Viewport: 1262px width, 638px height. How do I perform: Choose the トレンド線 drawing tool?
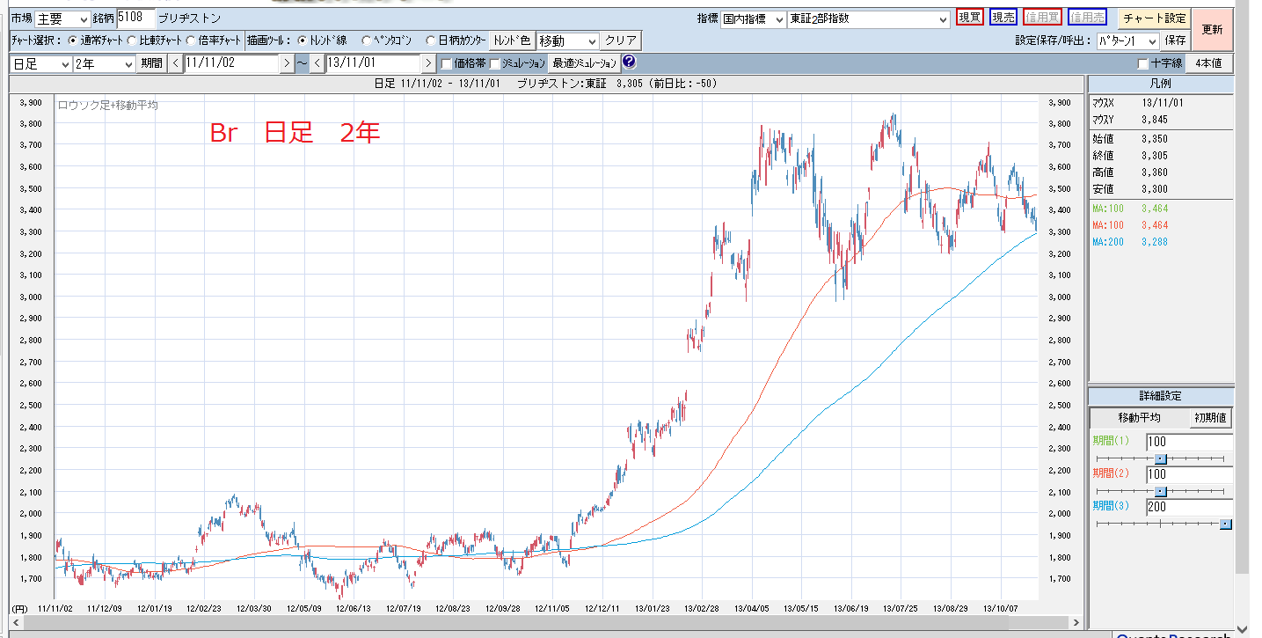tap(302, 40)
